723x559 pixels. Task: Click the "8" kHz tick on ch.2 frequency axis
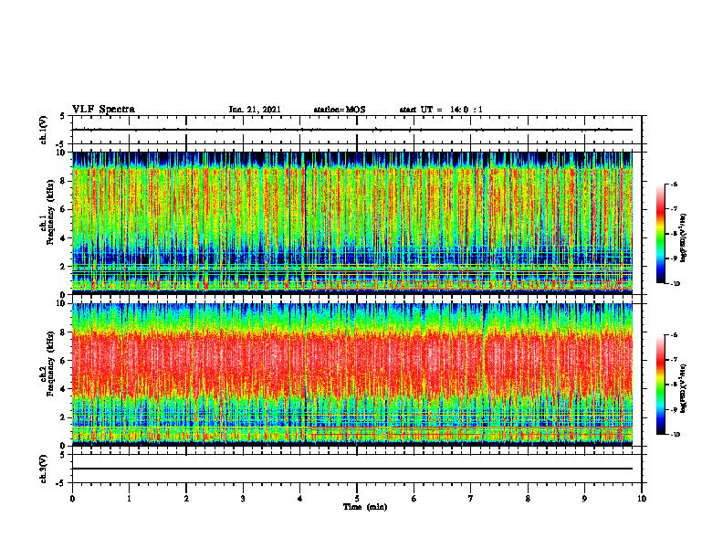[64, 332]
